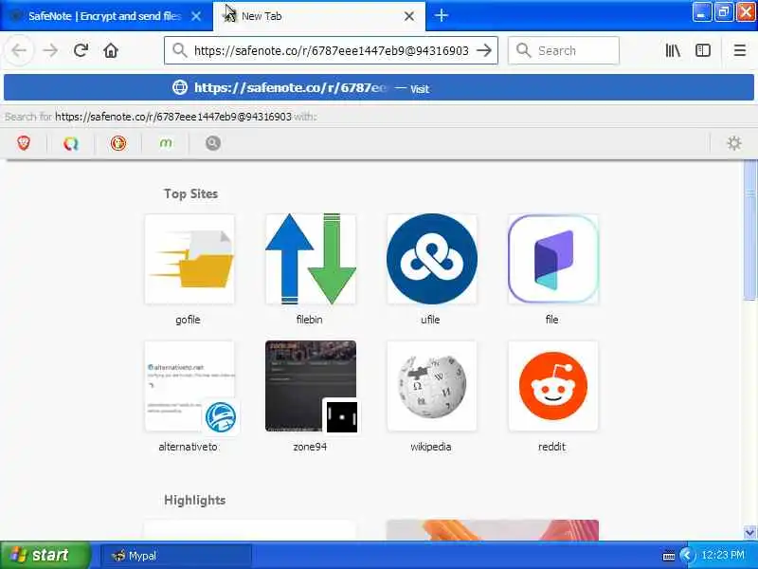Image resolution: width=758 pixels, height=569 pixels.
Task: Click the 12:23 PM taskbar clock
Action: 723,555
